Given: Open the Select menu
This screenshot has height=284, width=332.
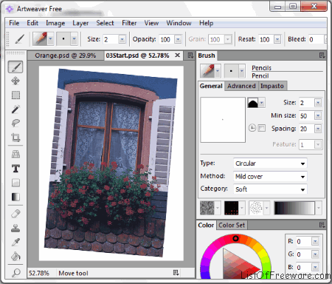Looking at the screenshot, I should click(x=105, y=23).
